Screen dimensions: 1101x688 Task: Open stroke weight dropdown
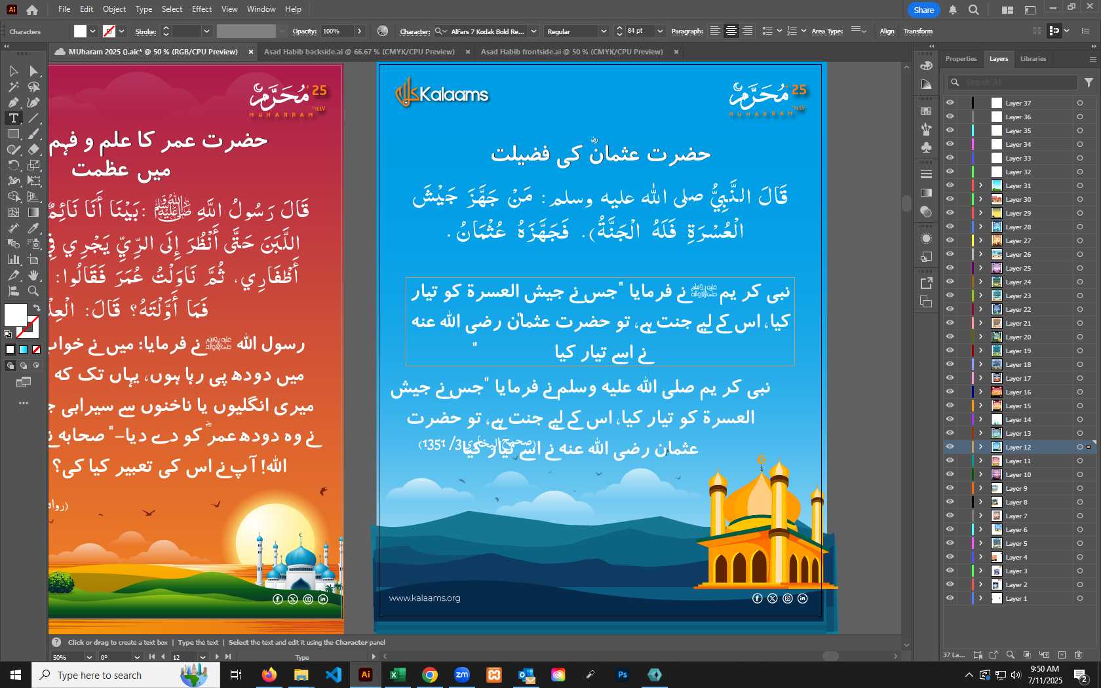206,31
